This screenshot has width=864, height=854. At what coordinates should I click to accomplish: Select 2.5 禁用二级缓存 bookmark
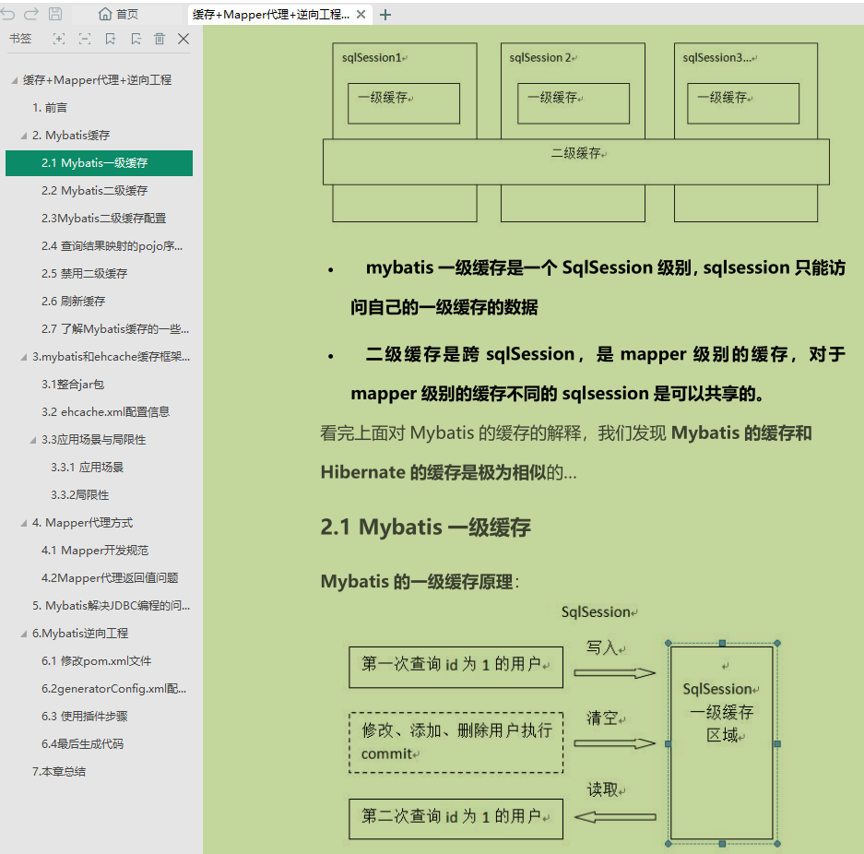coord(84,273)
